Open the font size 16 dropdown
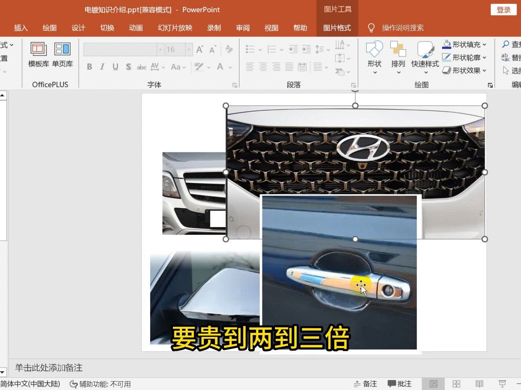 point(189,49)
